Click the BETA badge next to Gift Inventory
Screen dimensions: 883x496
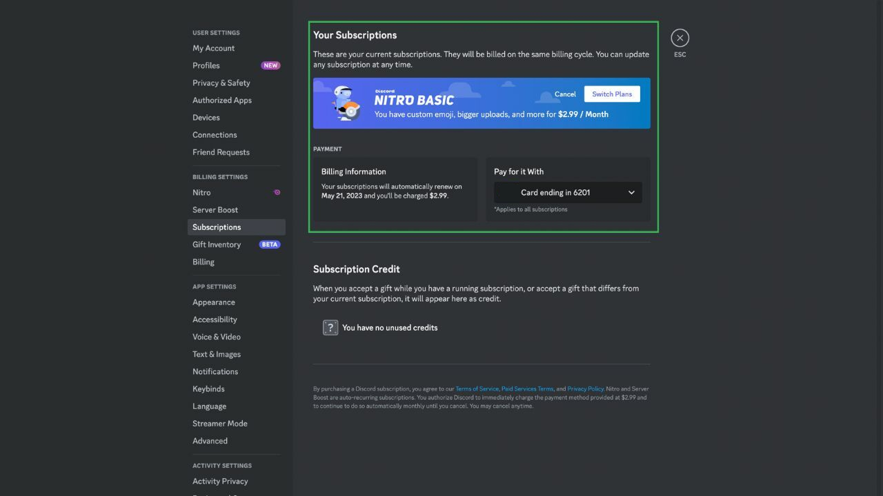click(270, 244)
